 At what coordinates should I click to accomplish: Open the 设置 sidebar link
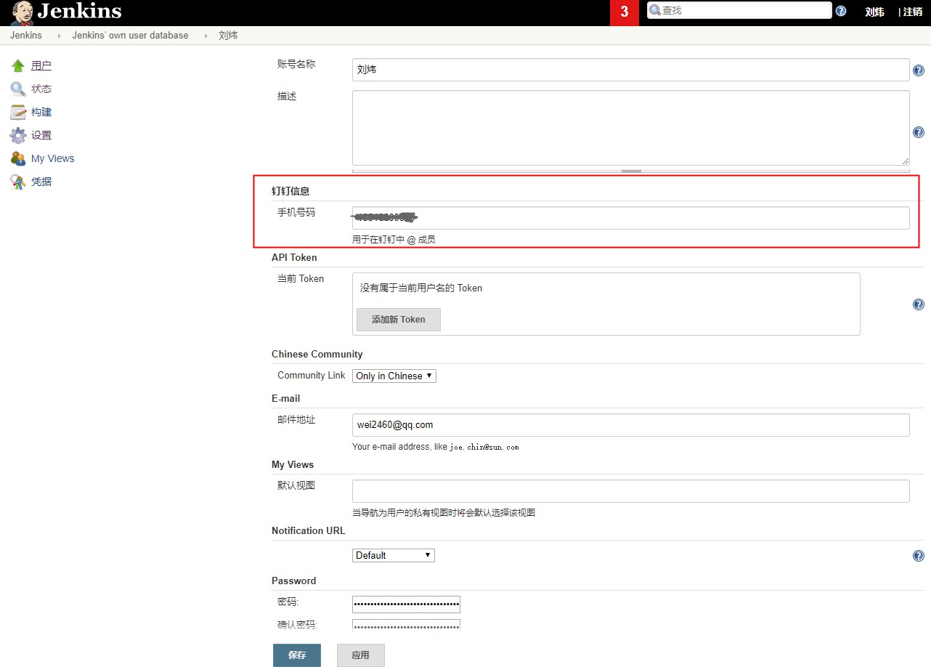coord(41,136)
